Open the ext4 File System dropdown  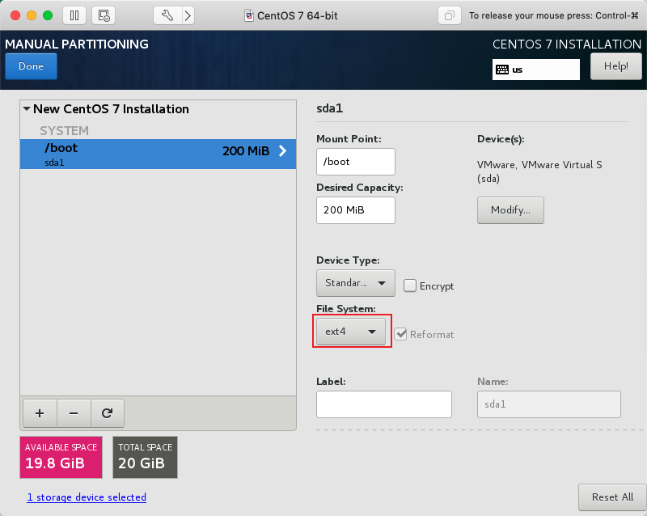click(x=351, y=331)
